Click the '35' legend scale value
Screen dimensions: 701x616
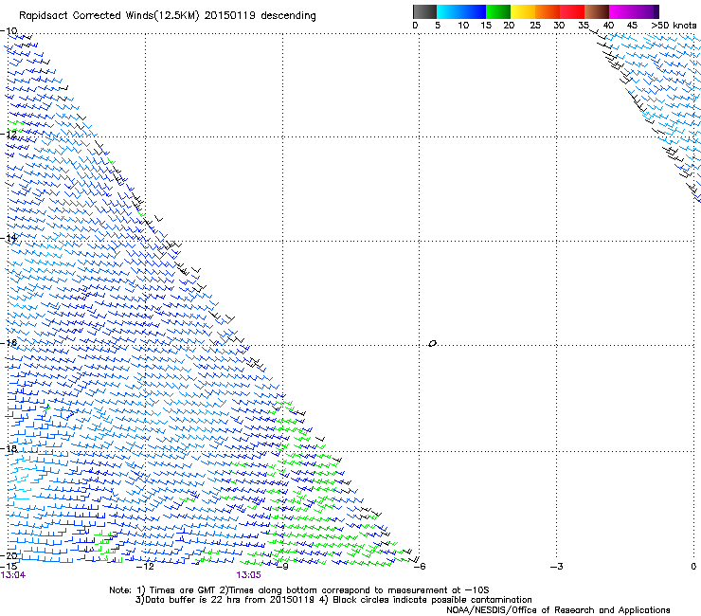[x=584, y=26]
